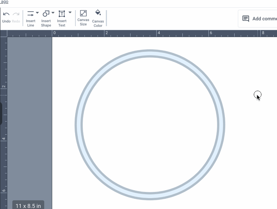Screen dimensions: 277x209
Task: Click the vertical ruler at the 4 mark
Action: pos(4,139)
